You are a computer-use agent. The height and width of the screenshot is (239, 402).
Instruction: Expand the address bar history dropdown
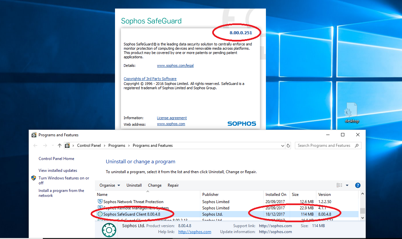tap(283, 146)
